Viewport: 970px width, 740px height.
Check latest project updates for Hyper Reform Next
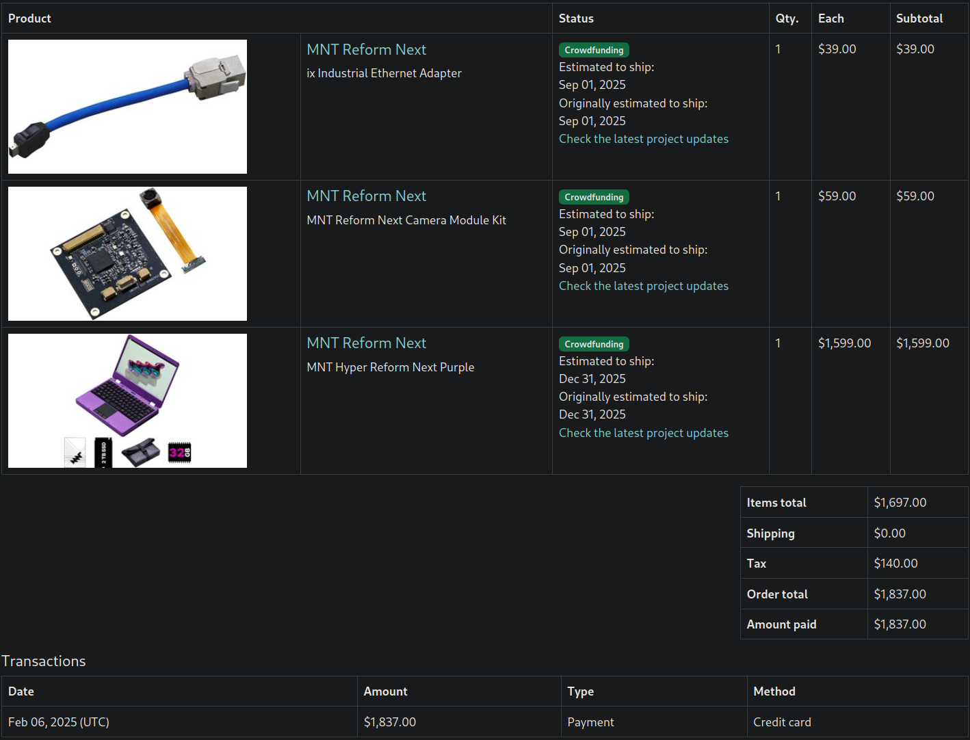(643, 433)
